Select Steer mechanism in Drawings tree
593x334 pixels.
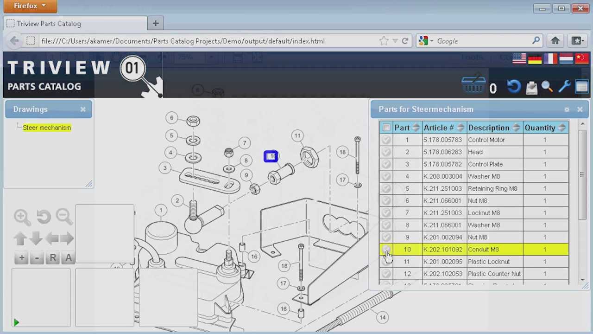pos(47,128)
